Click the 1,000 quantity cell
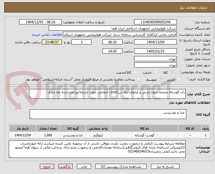 pyautogui.click(x=48, y=135)
